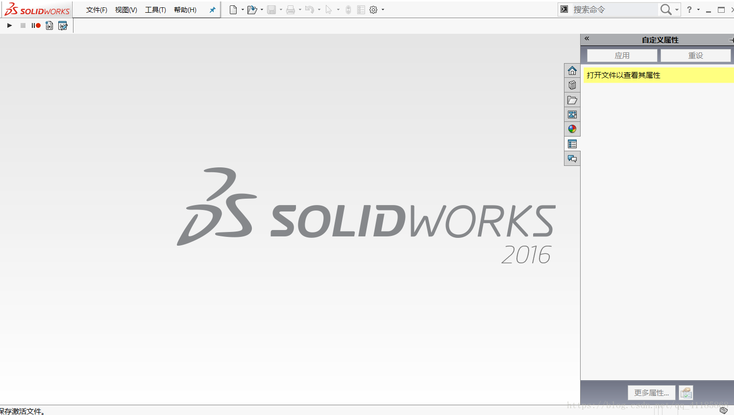The image size is (734, 415).
Task: Click the 更多属性... button
Action: click(652, 392)
